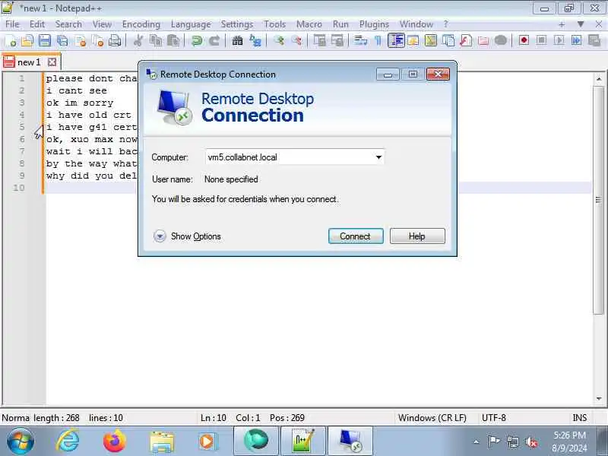Click the Start Recording macro icon

524,40
